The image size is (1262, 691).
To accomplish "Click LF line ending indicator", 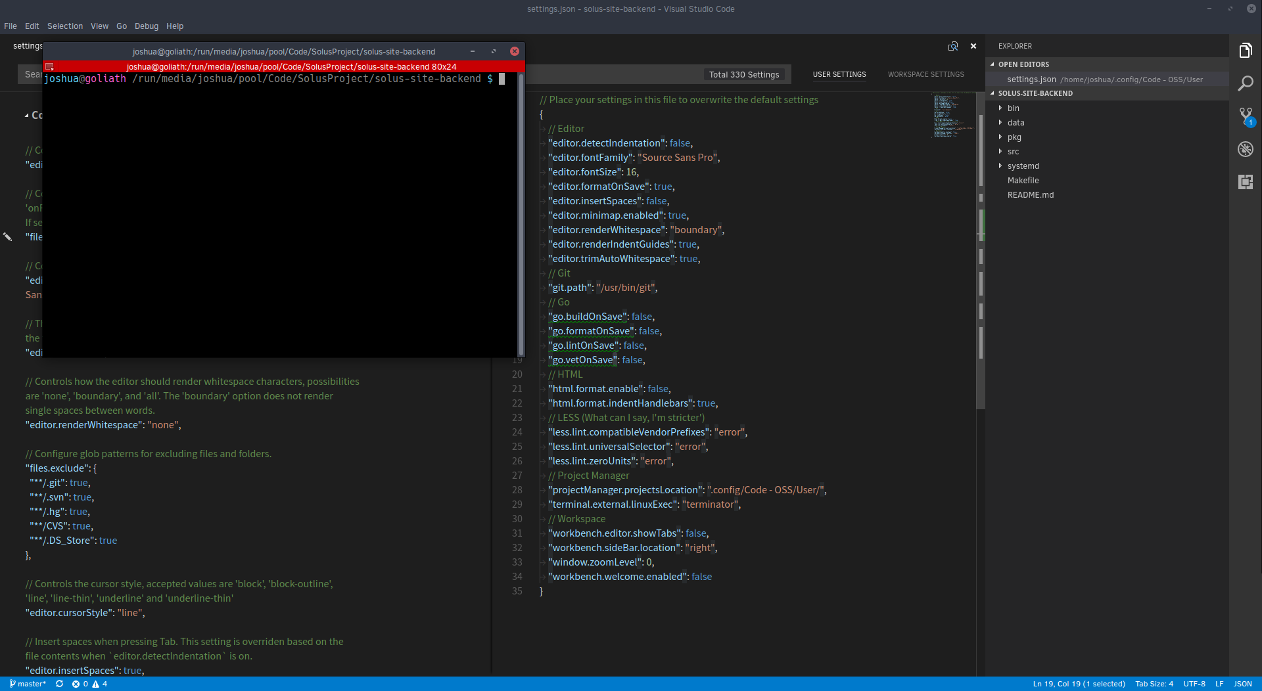I will [1219, 684].
